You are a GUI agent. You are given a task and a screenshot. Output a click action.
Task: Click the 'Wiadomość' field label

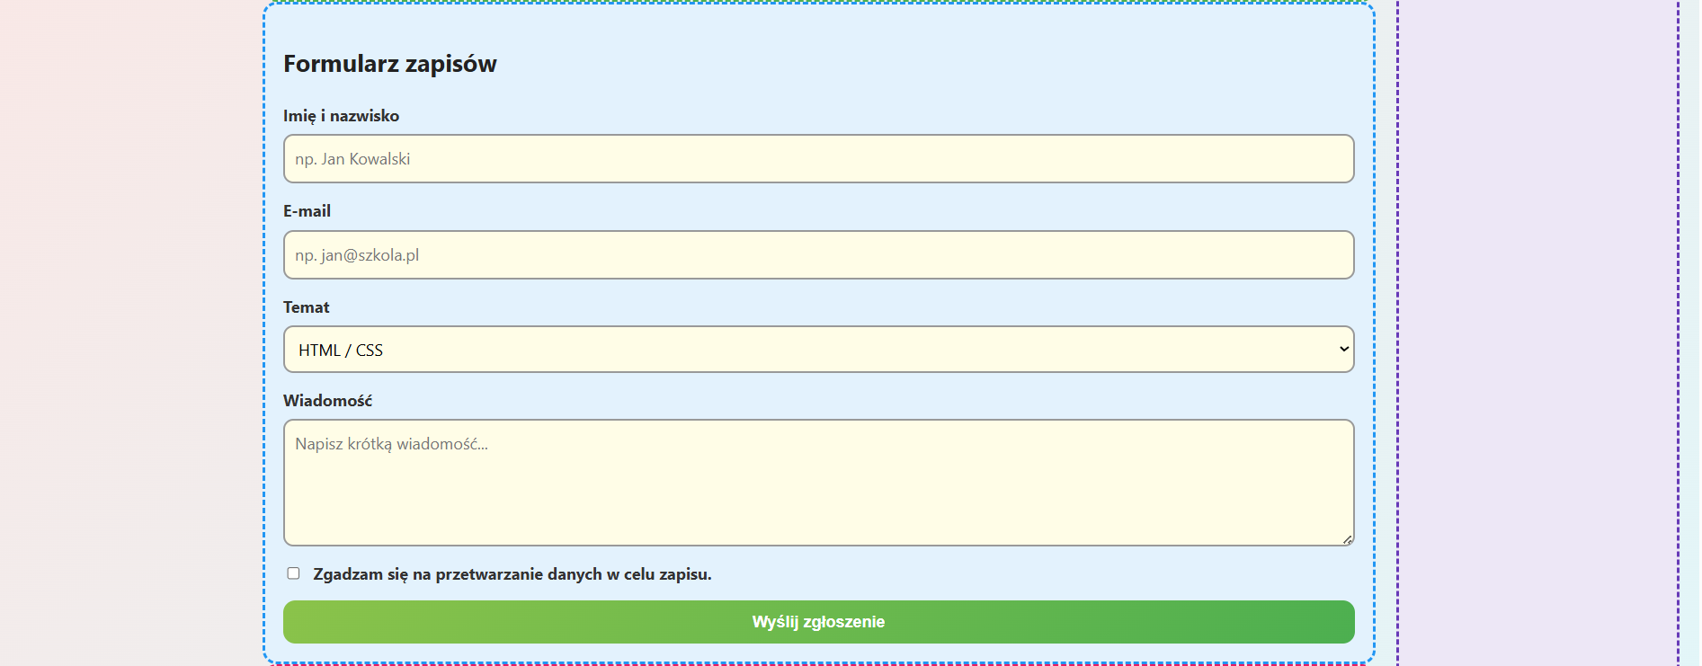tap(327, 401)
